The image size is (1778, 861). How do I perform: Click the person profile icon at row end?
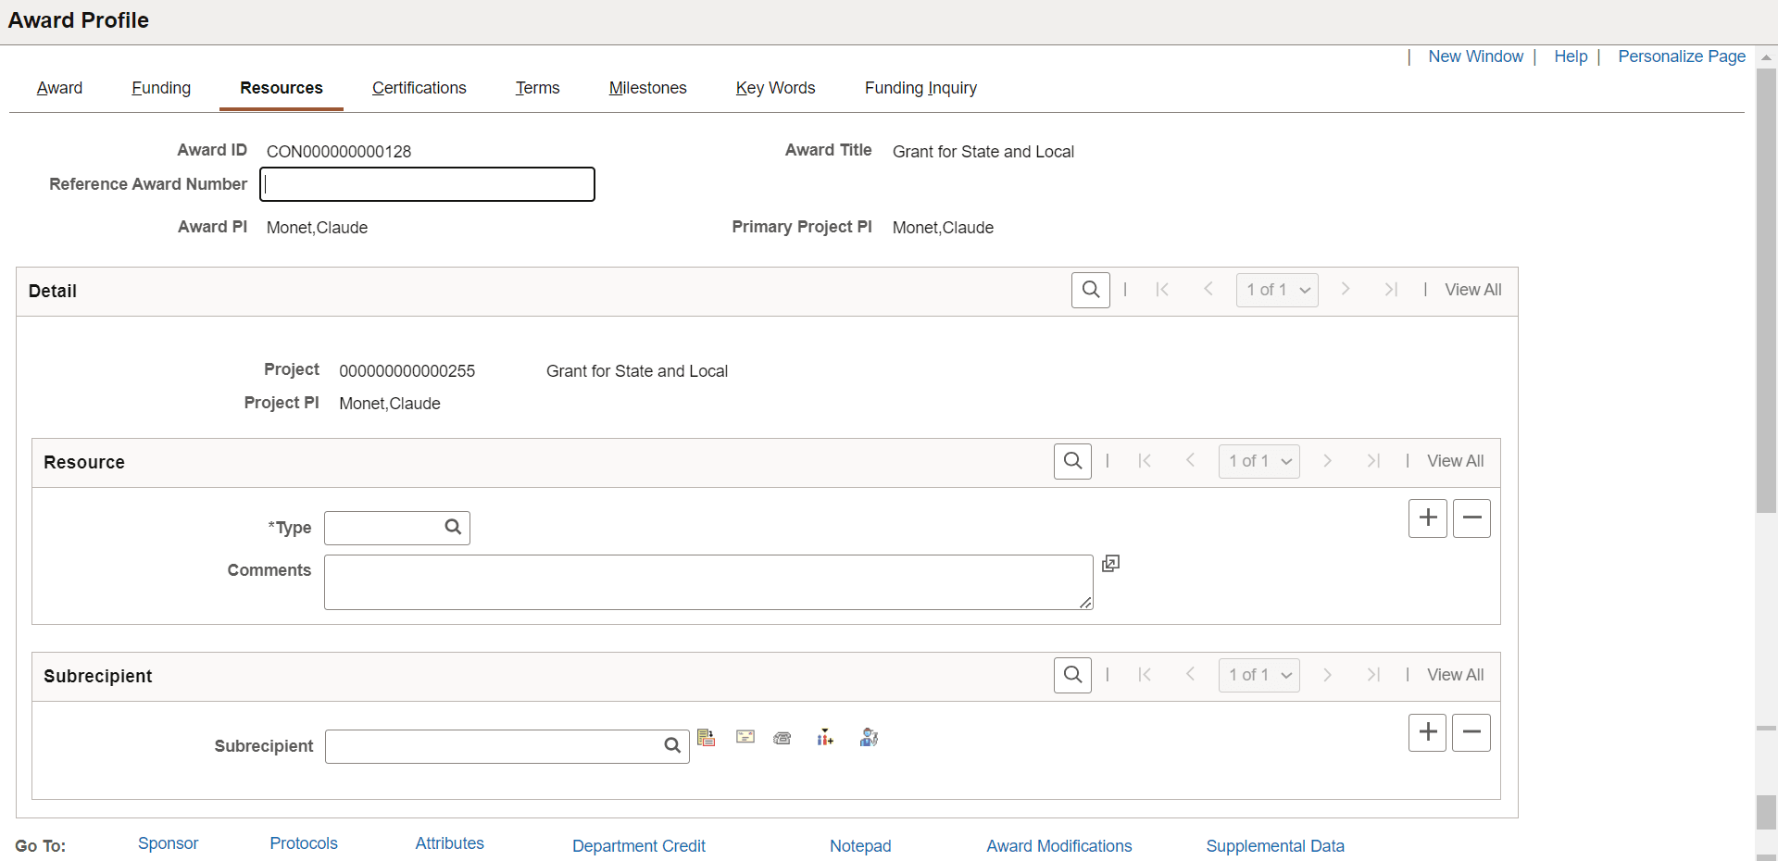click(x=868, y=738)
